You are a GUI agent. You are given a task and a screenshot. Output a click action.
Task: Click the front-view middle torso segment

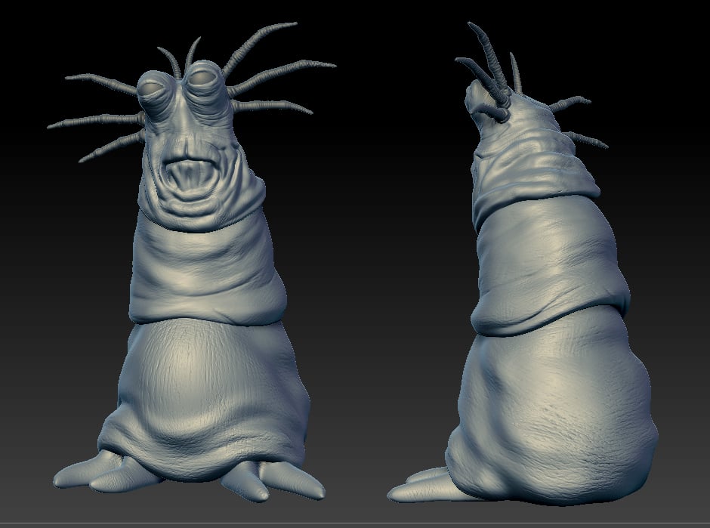tap(208, 272)
